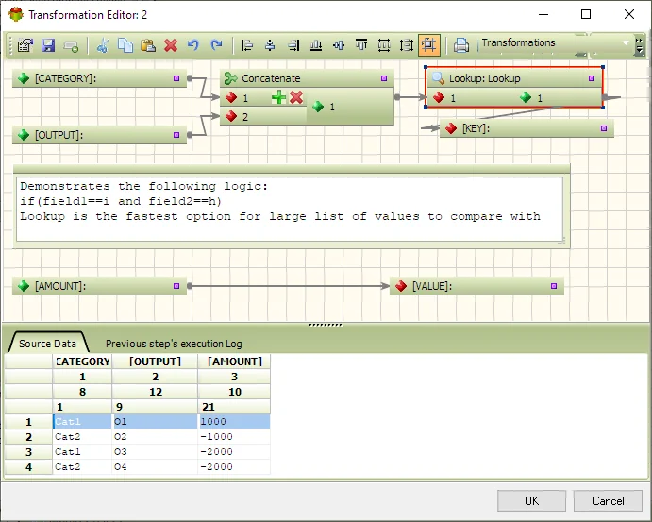Select the [OUTPUT] source field node

pyautogui.click(x=99, y=135)
